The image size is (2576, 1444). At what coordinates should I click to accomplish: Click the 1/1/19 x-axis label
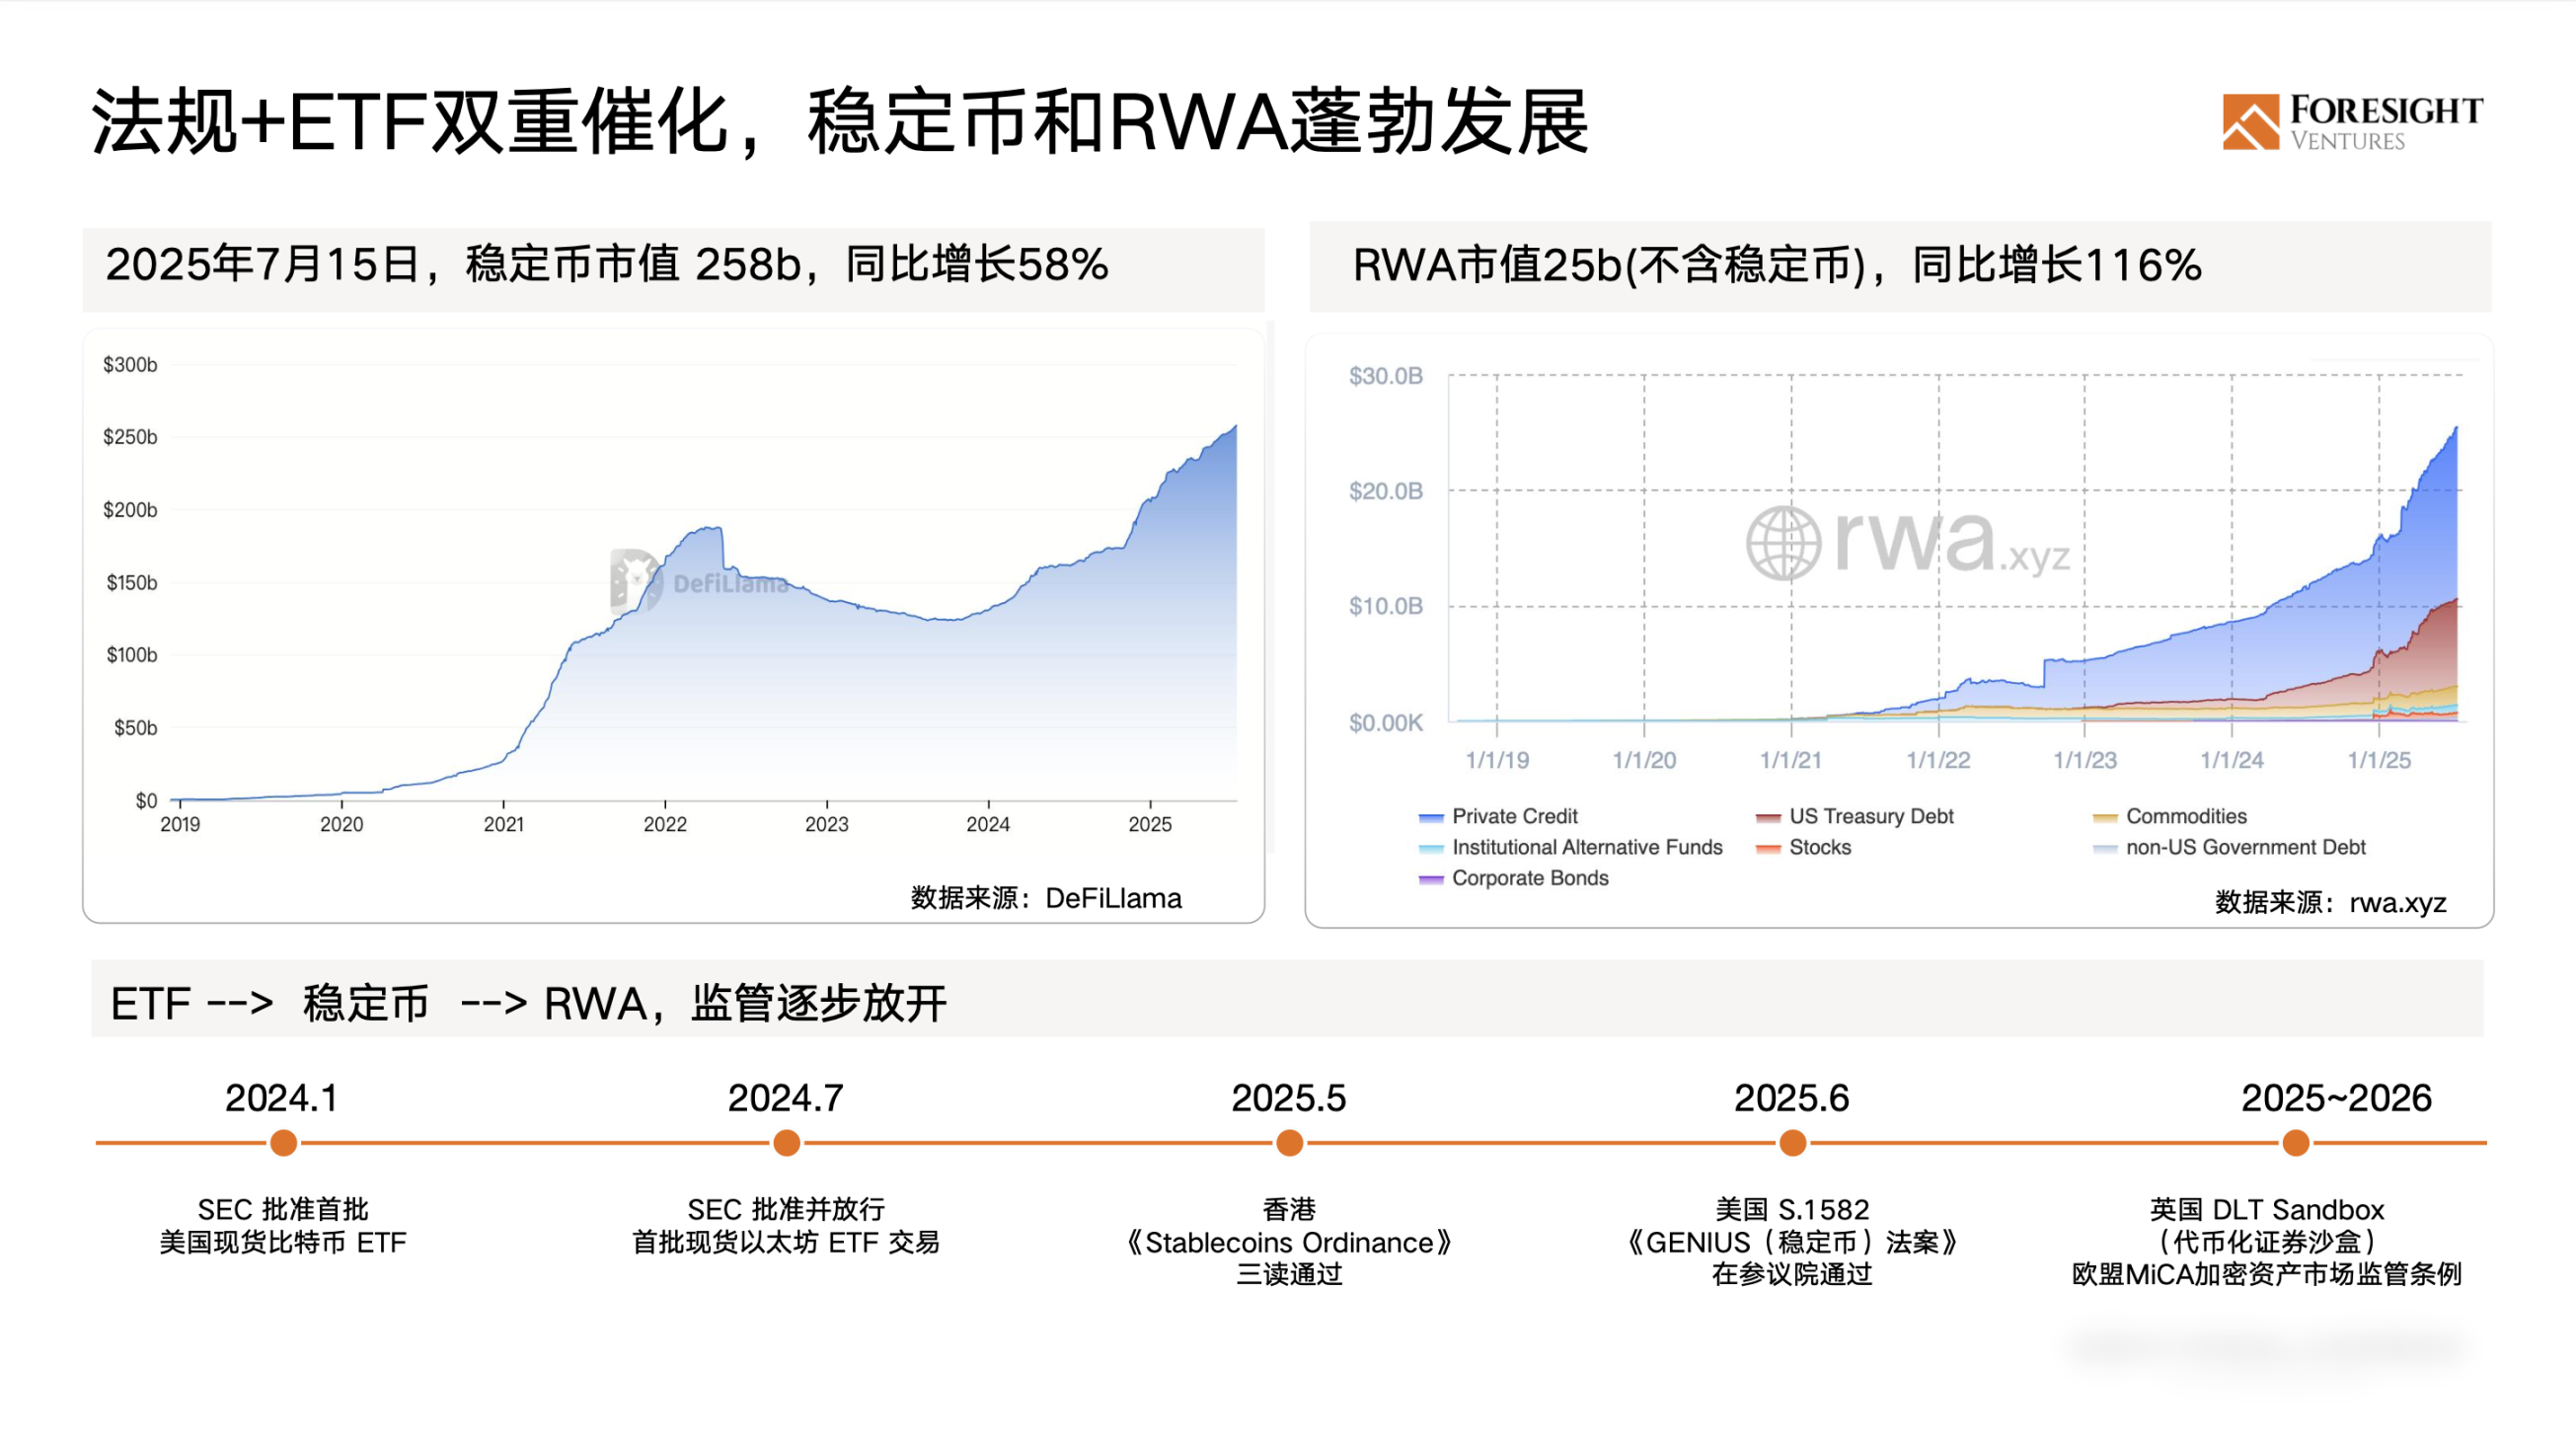[1497, 760]
